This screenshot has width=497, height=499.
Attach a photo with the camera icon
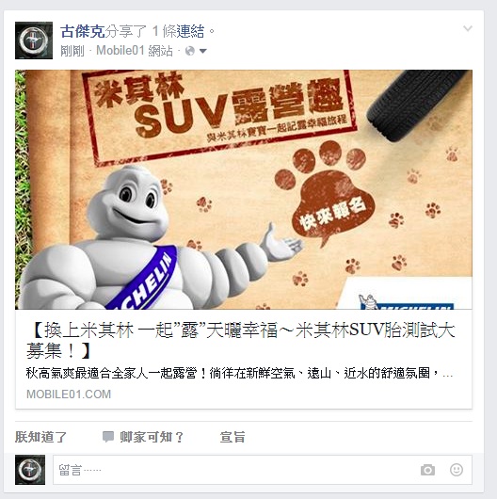pyautogui.click(x=427, y=470)
